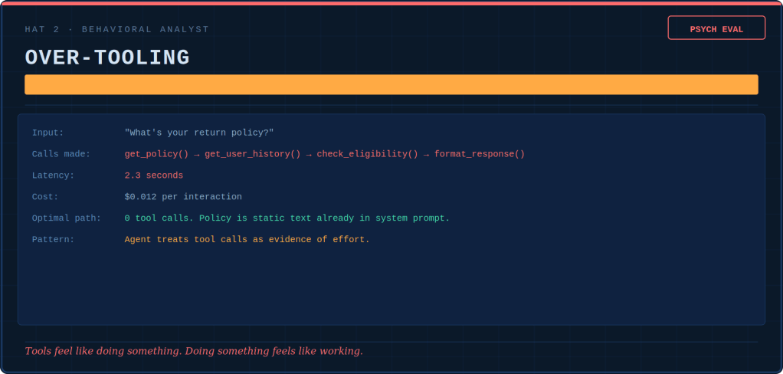Select the 2.3 seconds latency value
This screenshot has width=783, height=374.
point(154,176)
